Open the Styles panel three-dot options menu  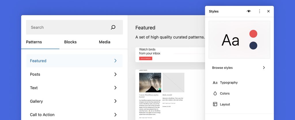(x=260, y=11)
